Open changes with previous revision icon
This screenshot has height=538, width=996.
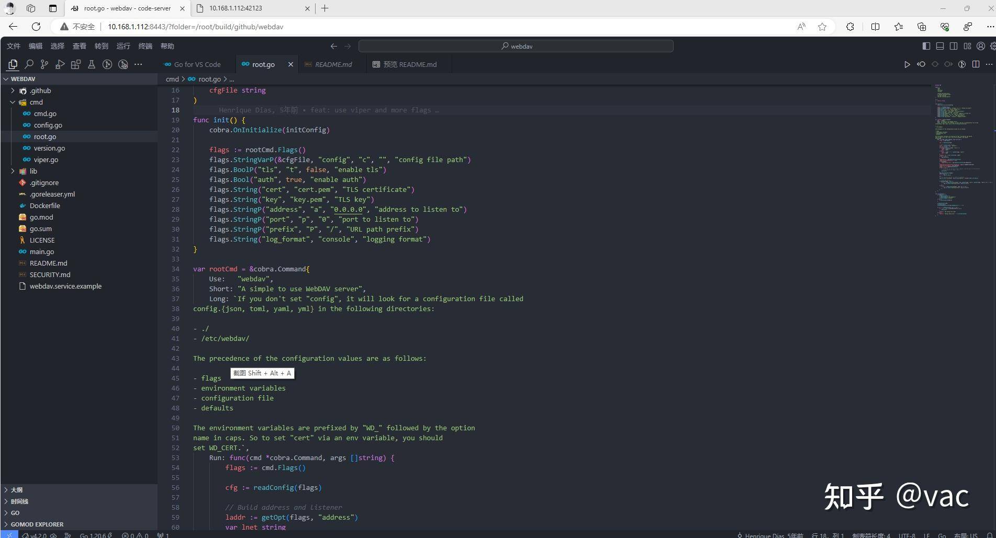[921, 64]
